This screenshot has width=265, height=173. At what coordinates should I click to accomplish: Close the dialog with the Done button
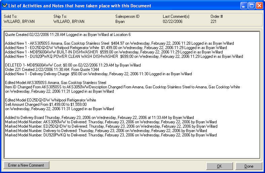[x=249, y=166]
